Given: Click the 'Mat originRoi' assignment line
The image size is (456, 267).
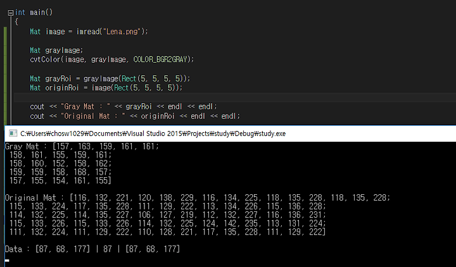Looking at the screenshot, I should click(106, 88).
